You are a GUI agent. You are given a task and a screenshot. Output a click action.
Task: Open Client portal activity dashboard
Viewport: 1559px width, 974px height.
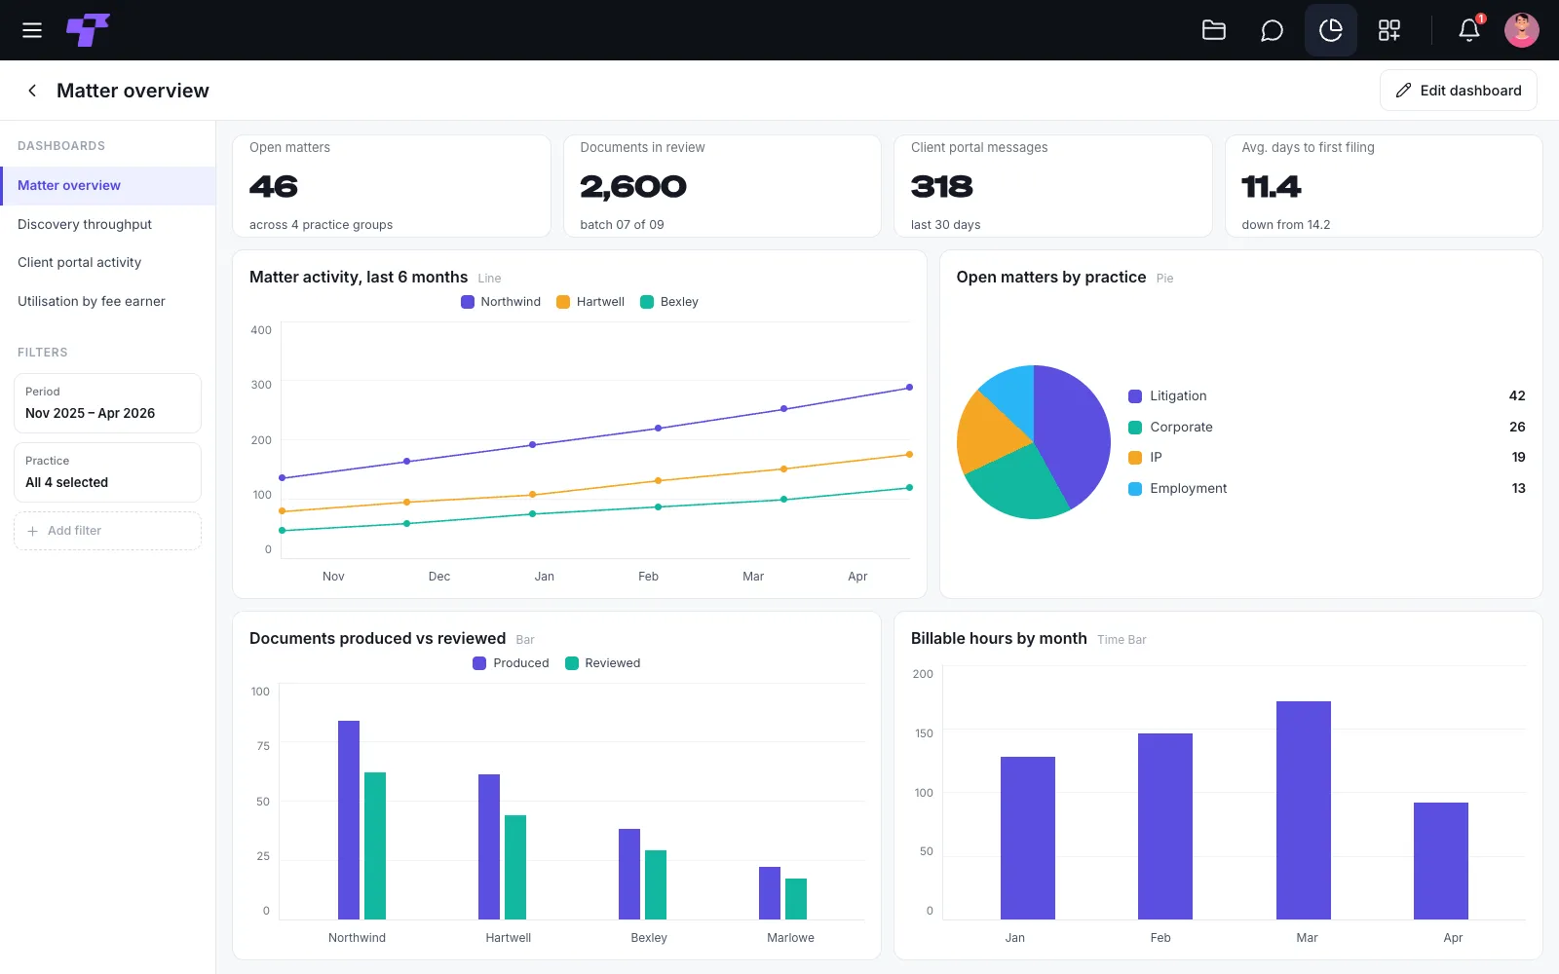(x=108, y=262)
